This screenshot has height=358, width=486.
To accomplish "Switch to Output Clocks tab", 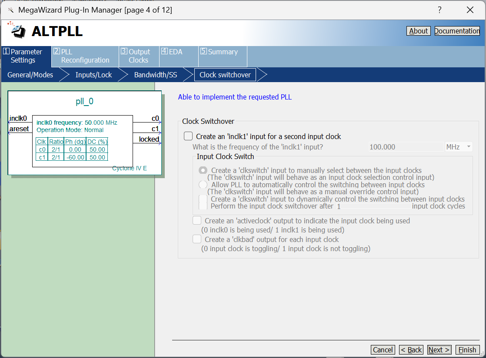I will [139, 56].
